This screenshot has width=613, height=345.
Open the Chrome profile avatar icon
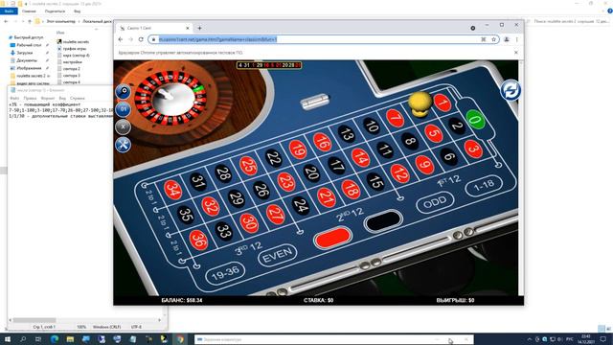[507, 39]
